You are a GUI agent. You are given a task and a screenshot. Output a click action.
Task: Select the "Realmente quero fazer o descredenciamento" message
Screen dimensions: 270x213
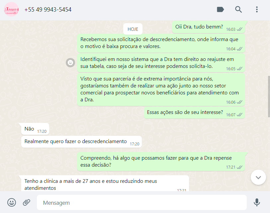click(x=81, y=142)
